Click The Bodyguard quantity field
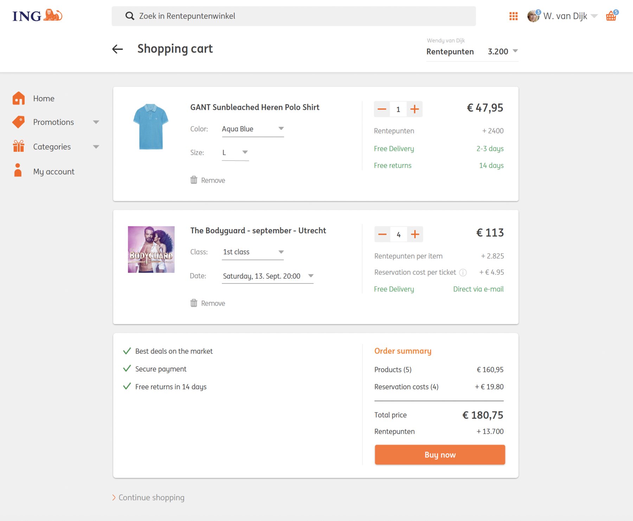The image size is (633, 521). pyautogui.click(x=398, y=234)
